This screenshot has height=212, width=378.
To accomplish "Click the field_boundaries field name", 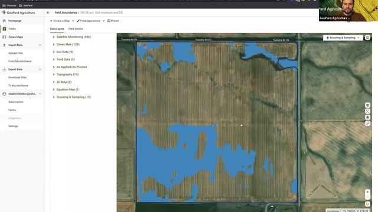I will point(66,12).
